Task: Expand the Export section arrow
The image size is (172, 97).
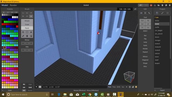Action: pyautogui.click(x=155, y=90)
